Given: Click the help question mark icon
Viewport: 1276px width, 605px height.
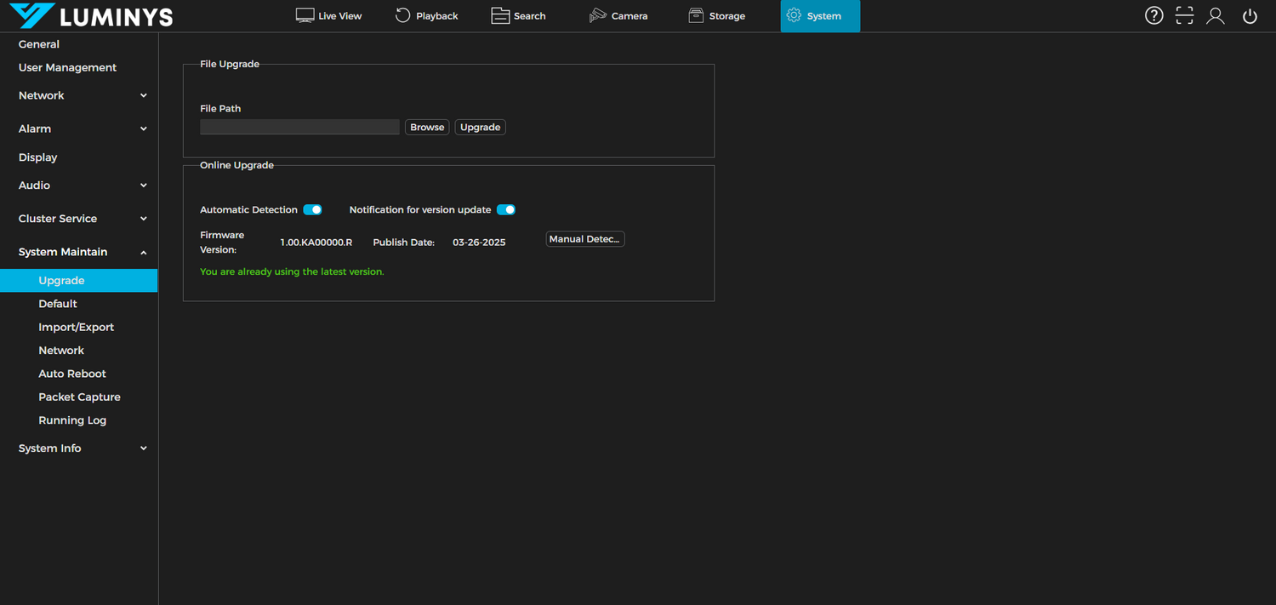Looking at the screenshot, I should click(x=1154, y=15).
